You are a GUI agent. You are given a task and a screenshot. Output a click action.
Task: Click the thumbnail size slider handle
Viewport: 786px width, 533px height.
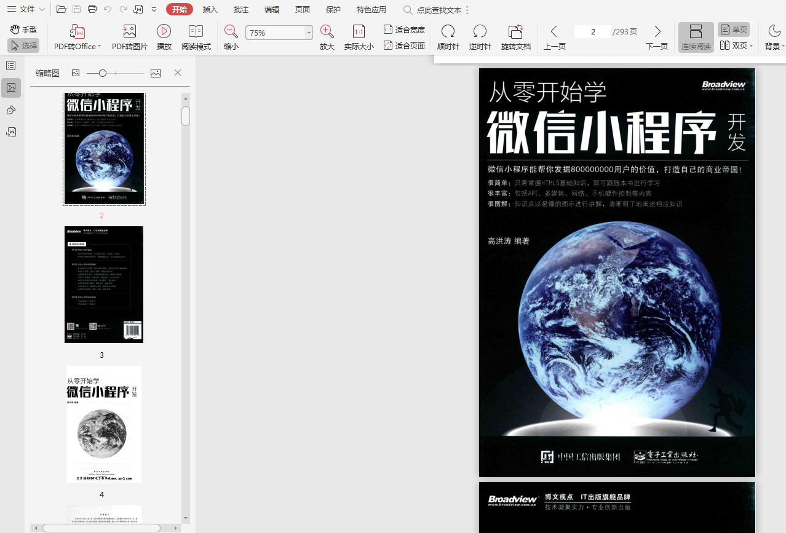(103, 73)
